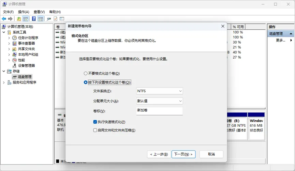This screenshot has width=295, height=171.
Task: Open the 操作(A) menu
Action: click(24, 12)
